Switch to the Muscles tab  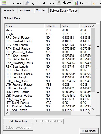(41, 10)
